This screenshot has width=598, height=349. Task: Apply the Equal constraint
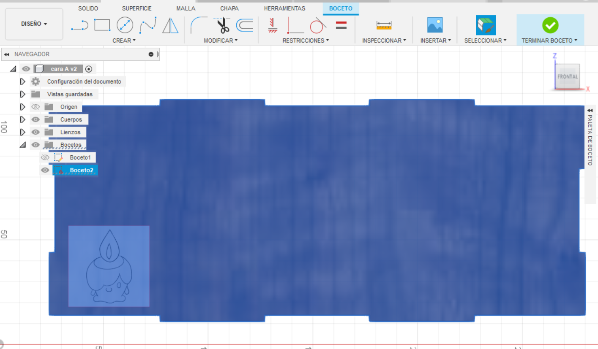tap(341, 25)
